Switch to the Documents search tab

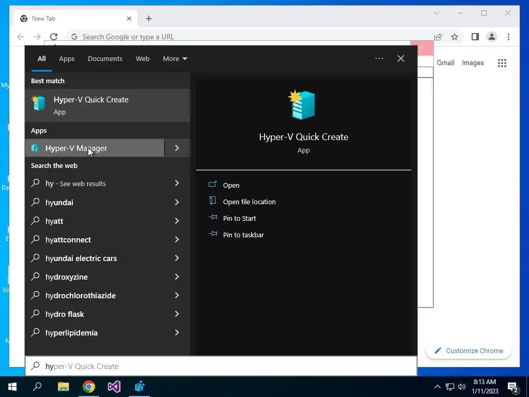pyautogui.click(x=105, y=59)
